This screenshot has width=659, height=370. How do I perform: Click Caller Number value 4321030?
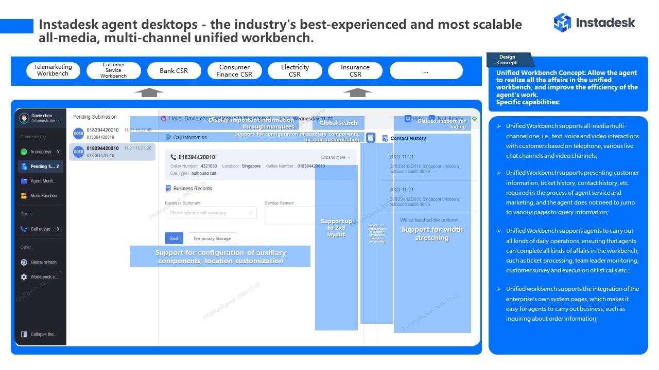point(209,166)
